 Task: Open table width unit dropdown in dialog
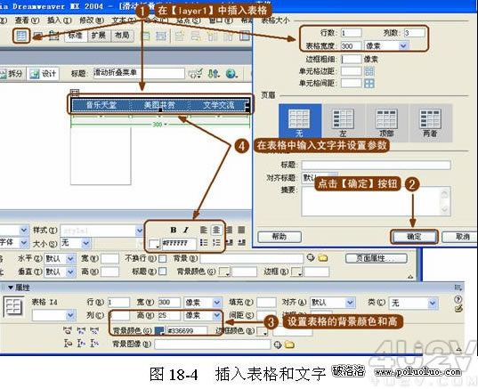(403, 46)
